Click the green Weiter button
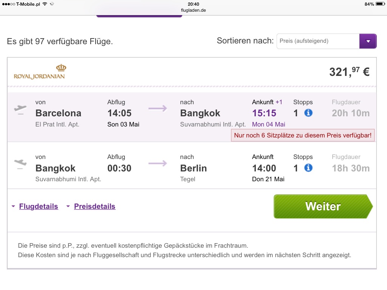Screen dimensions: 387x290 coord(323,207)
